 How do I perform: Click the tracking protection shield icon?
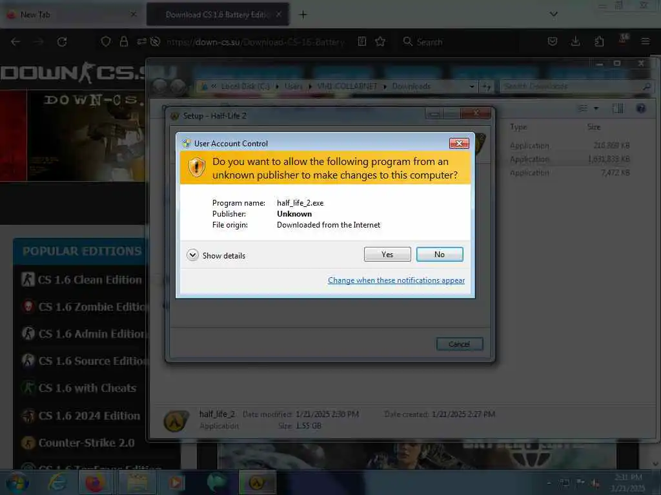pyautogui.click(x=106, y=41)
